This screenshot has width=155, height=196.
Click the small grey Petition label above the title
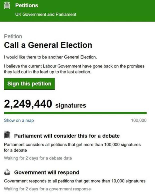click(x=13, y=36)
